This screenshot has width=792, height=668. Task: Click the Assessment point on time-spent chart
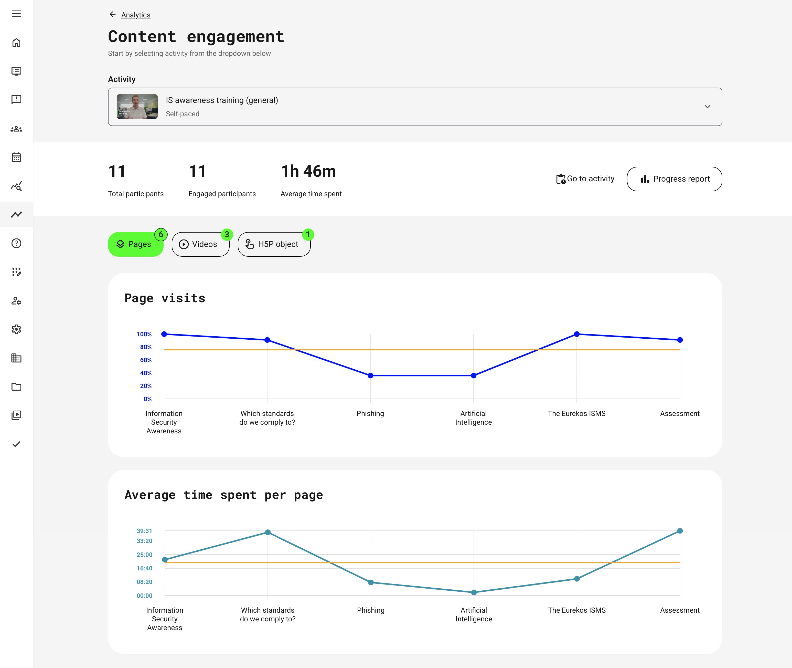(680, 530)
